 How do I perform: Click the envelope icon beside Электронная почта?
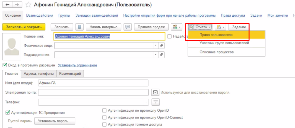tap(155, 92)
